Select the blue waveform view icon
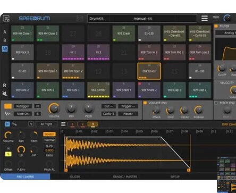Viewport: 236px width, 193px height. (7, 124)
